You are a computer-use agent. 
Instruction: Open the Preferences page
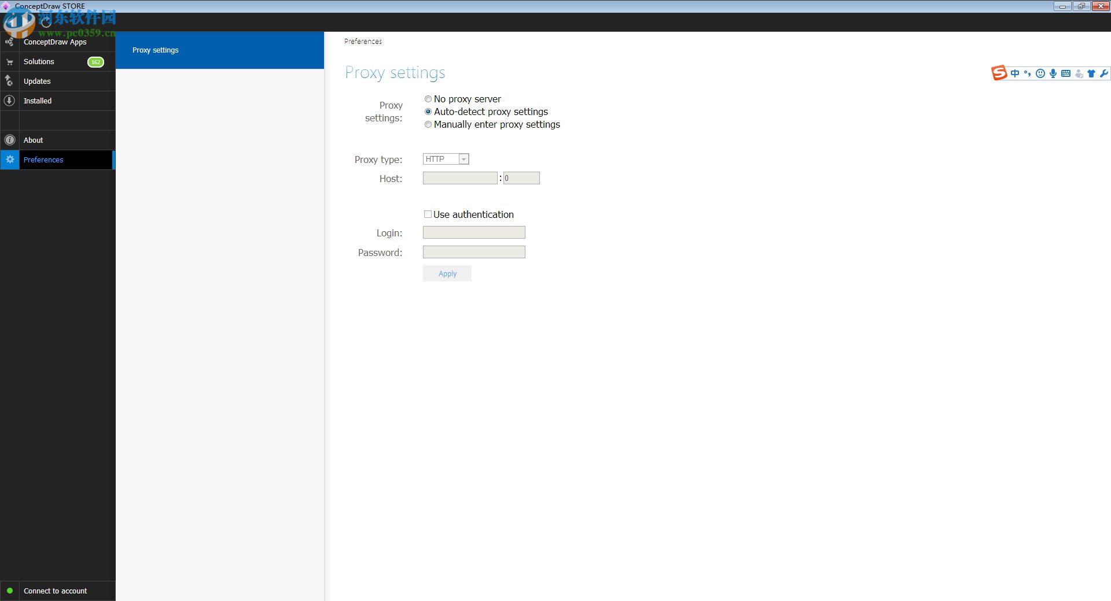pos(58,159)
